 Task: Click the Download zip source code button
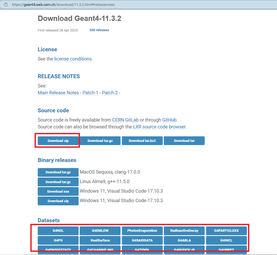[x=57, y=141]
